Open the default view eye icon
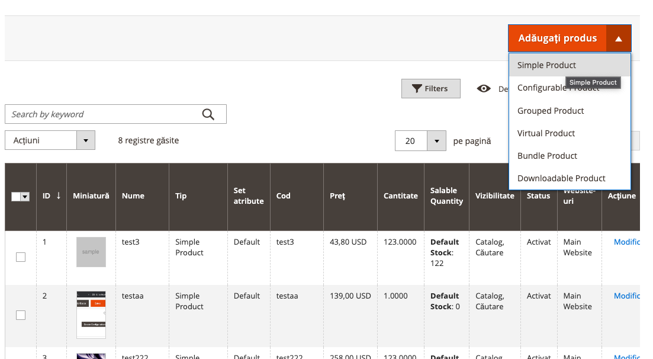Viewport: 653px width, 359px height. pos(484,88)
